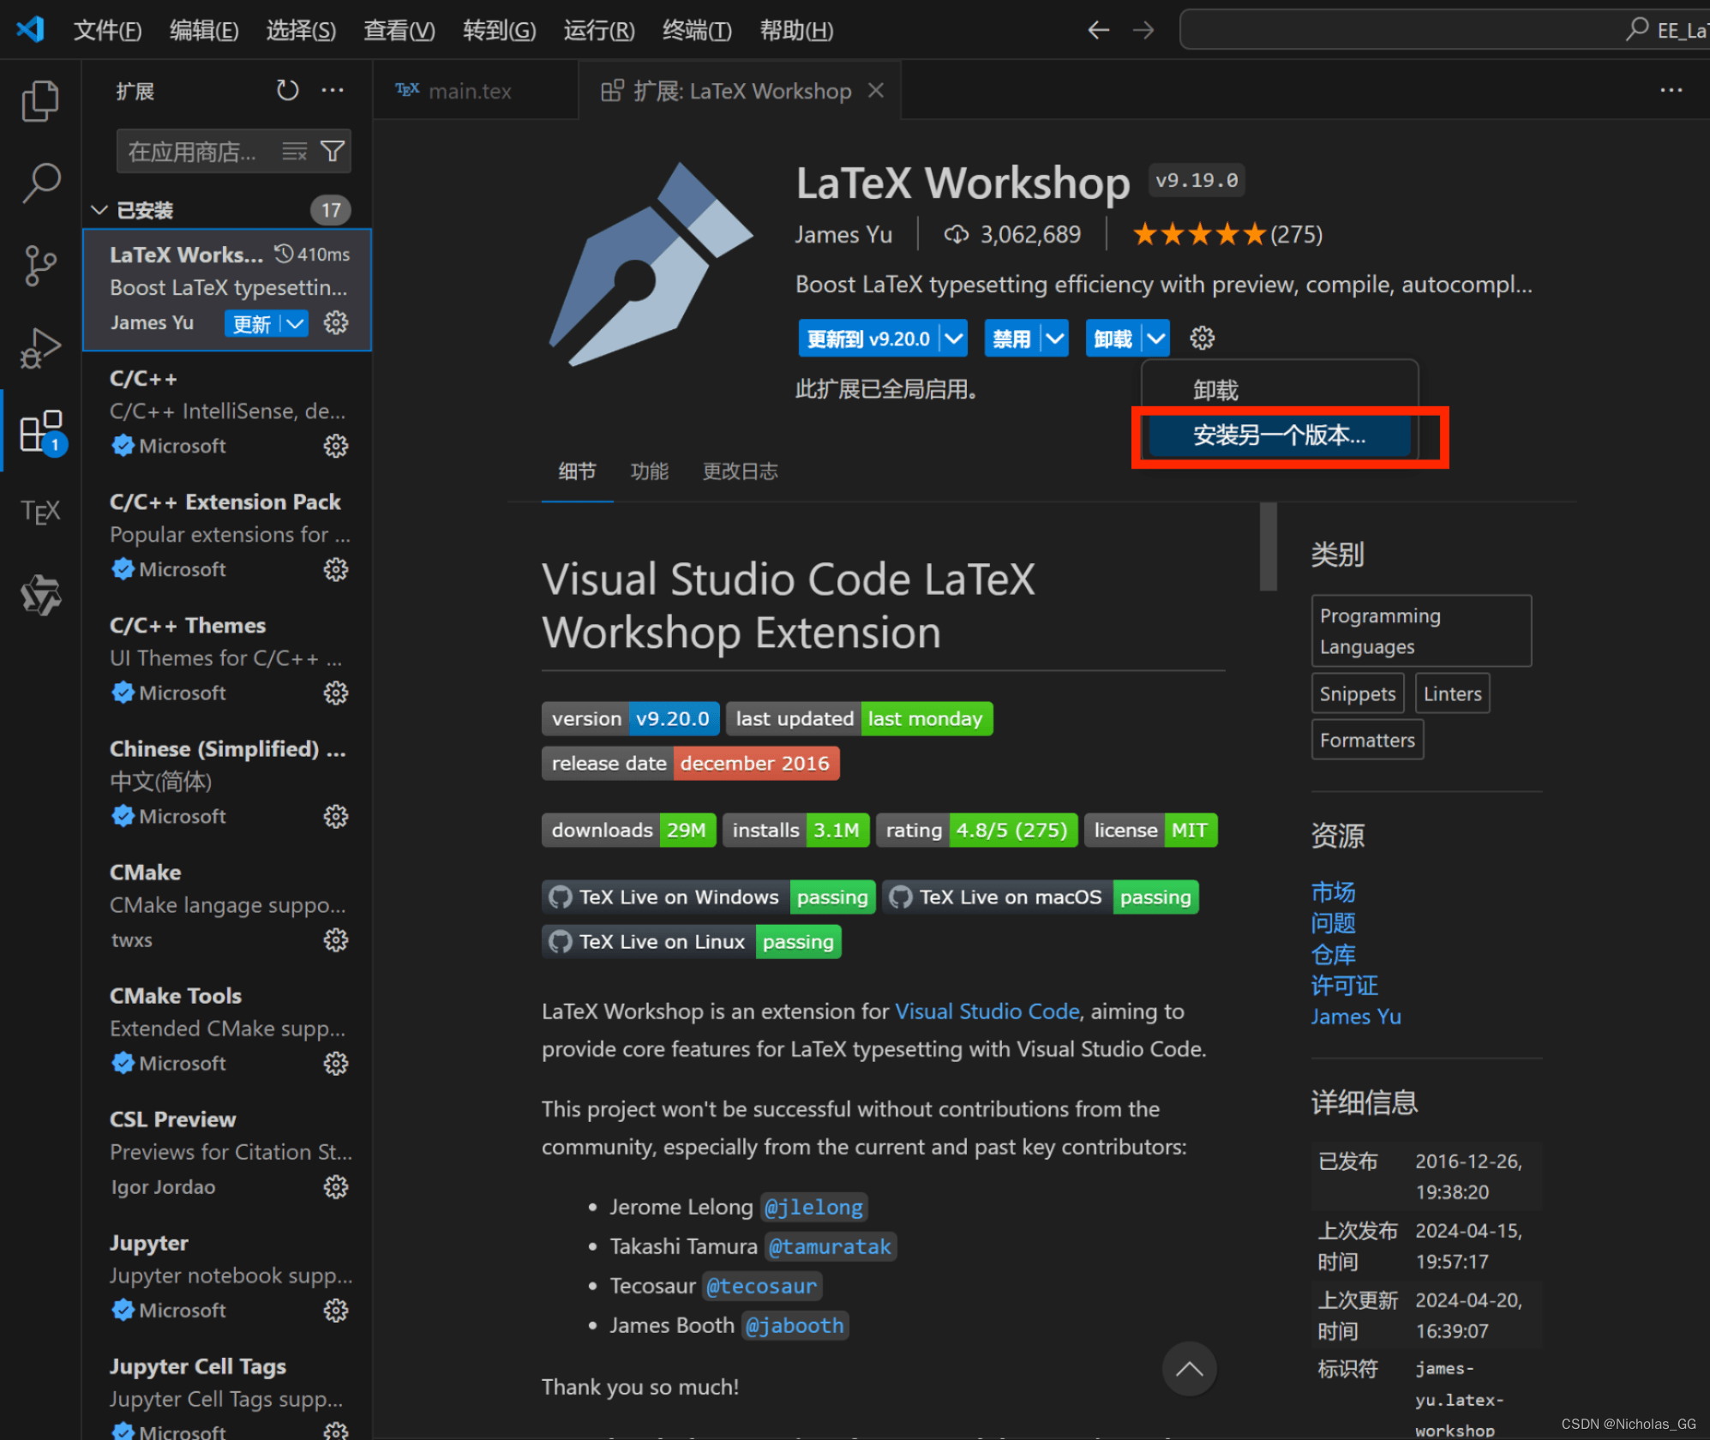Image resolution: width=1710 pixels, height=1440 pixels.
Task: Click the GitHub icon on TeX Live on Windows badge
Action: coord(561,897)
